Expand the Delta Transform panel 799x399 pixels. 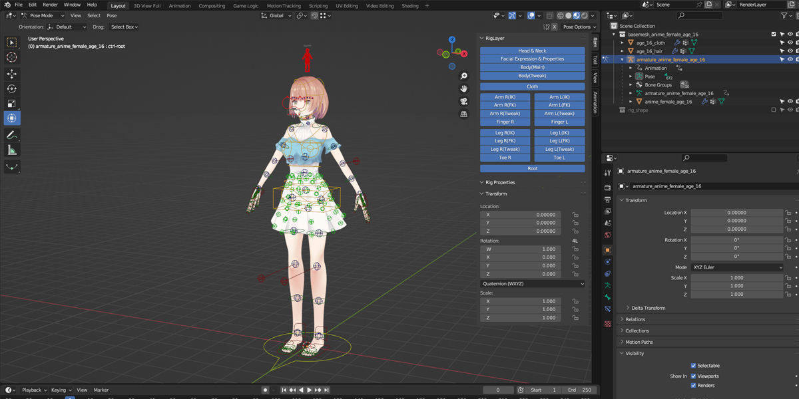(648, 308)
